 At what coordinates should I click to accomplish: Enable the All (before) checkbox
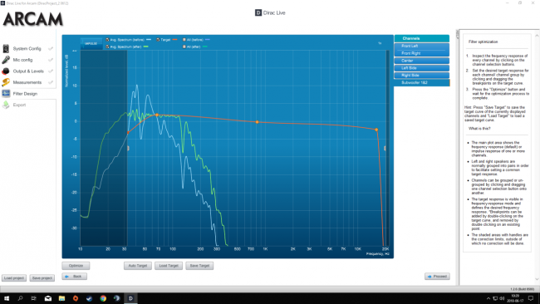[x=184, y=40]
